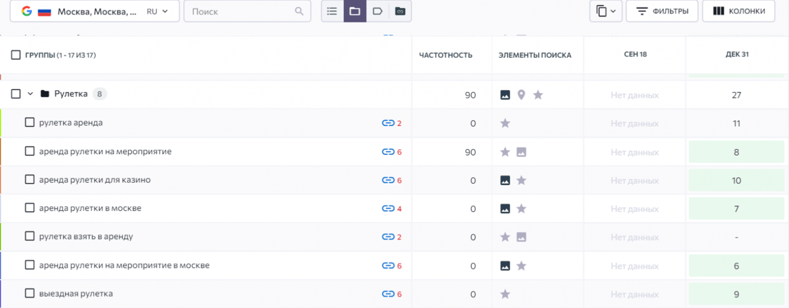Tick checkbox for аренда рулетки на мероприятие
The image size is (789, 308).
pos(29,151)
